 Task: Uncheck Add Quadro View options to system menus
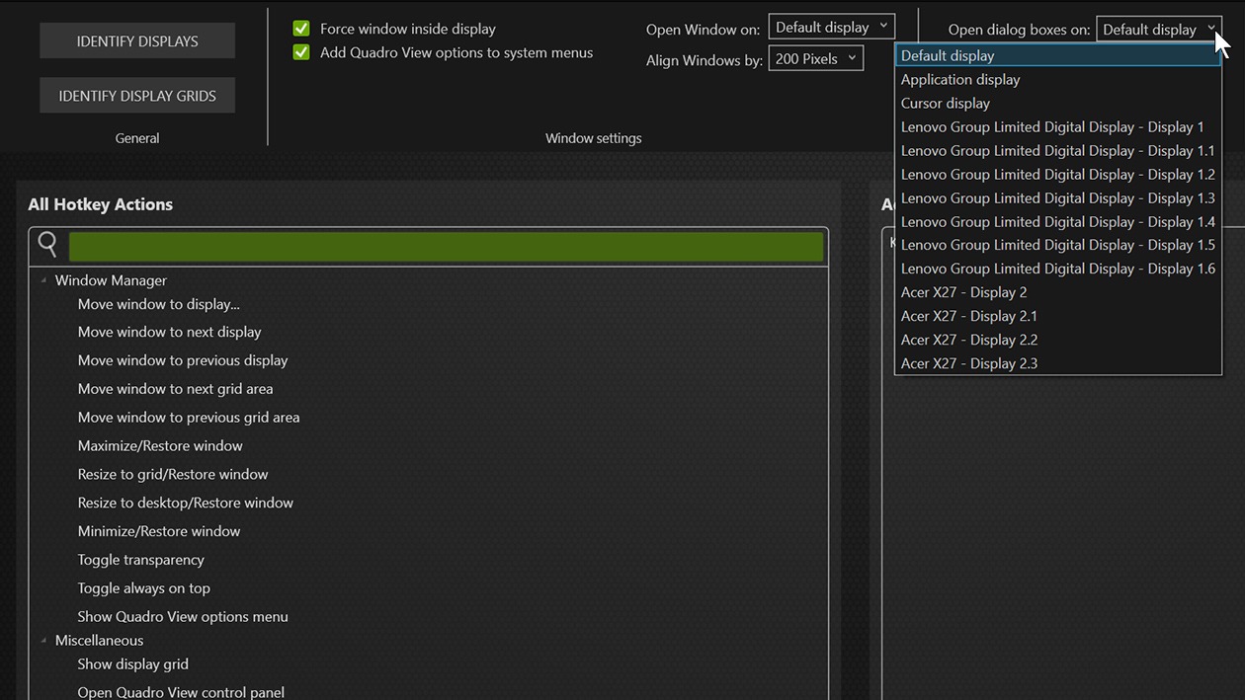point(300,50)
